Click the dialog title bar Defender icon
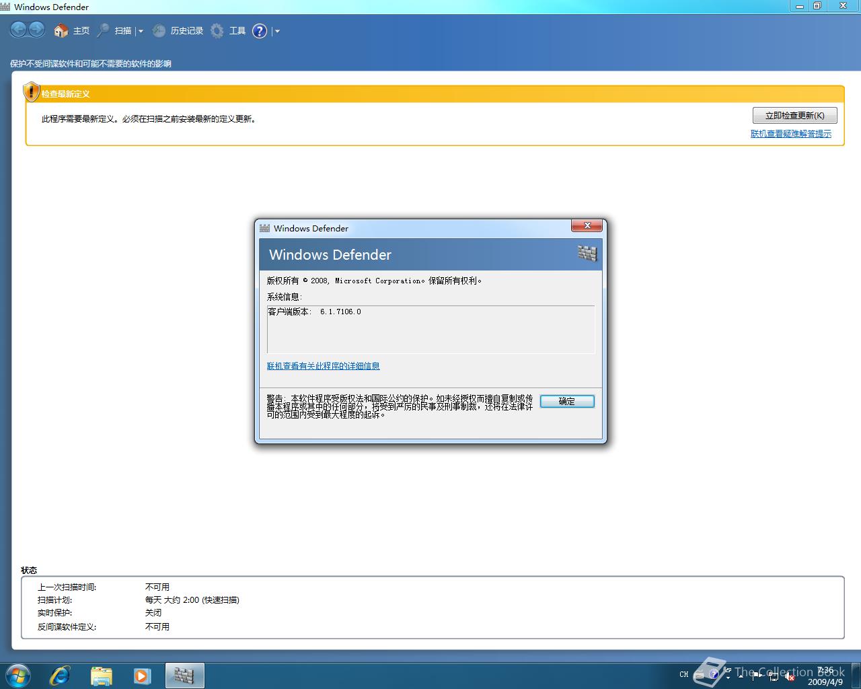Screen dimensions: 861x689 pyautogui.click(x=265, y=228)
